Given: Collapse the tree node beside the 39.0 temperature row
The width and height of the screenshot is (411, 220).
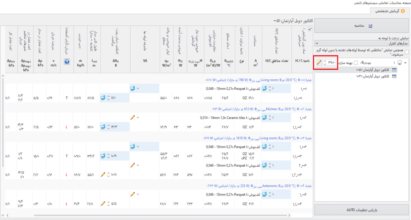Looking at the screenshot, I should (x=406, y=63).
